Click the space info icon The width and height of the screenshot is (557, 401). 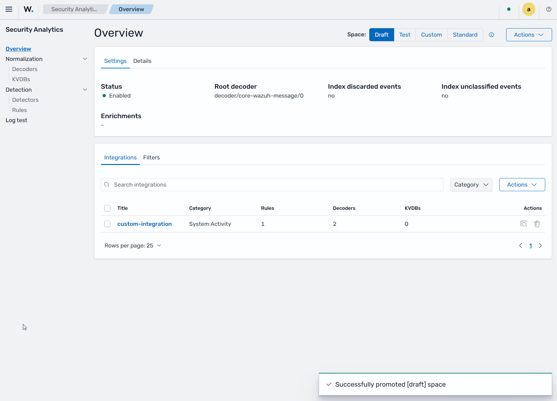491,35
